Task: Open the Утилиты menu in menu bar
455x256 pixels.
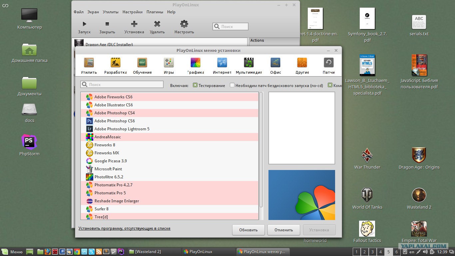Action: [111, 12]
